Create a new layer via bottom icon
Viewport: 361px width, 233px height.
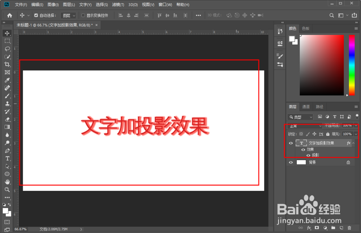pos(341,228)
